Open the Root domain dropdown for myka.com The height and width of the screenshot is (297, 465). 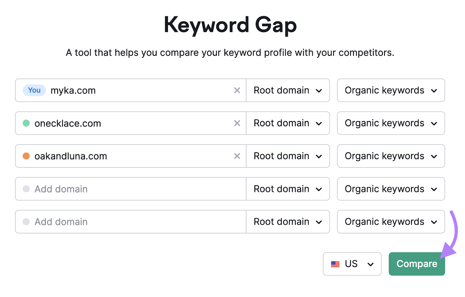(288, 90)
